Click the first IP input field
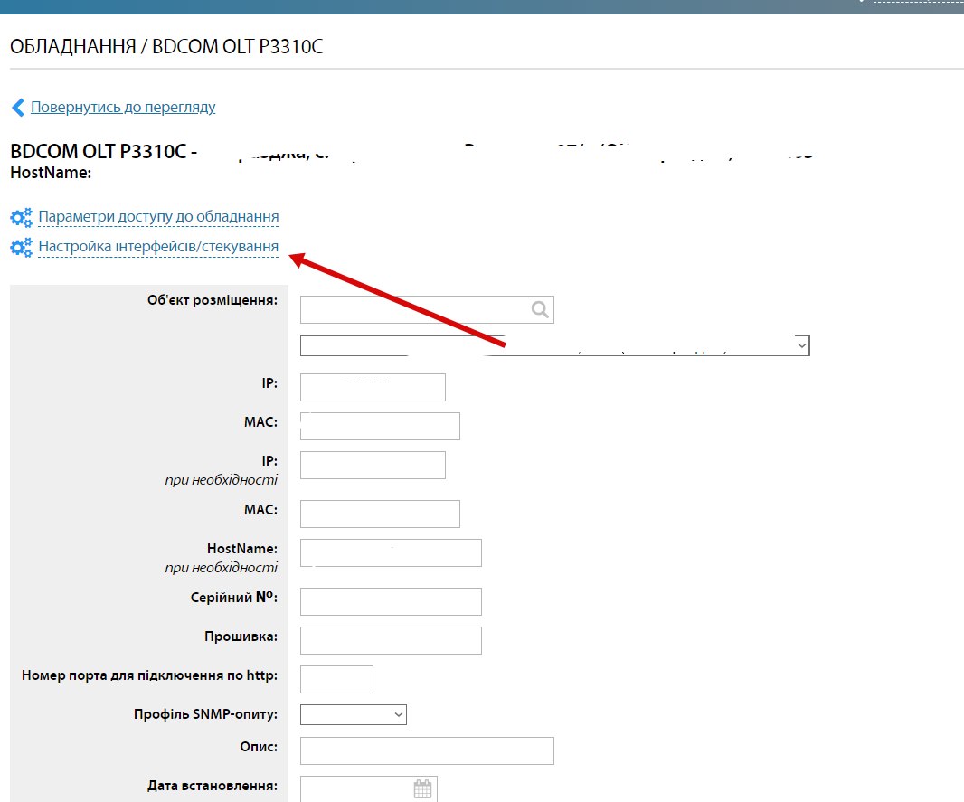Image resolution: width=964 pixels, height=802 pixels. (373, 387)
